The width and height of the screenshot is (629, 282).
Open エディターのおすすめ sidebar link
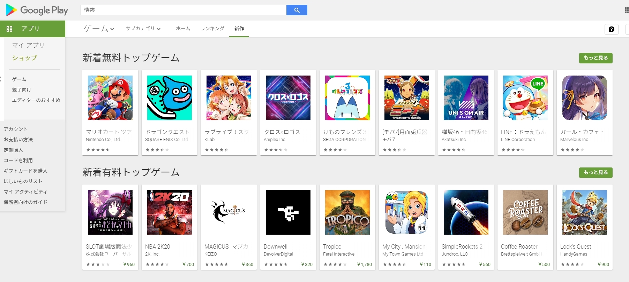click(36, 100)
